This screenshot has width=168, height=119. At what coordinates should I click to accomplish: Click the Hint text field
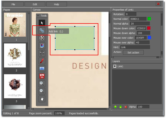click(135, 47)
